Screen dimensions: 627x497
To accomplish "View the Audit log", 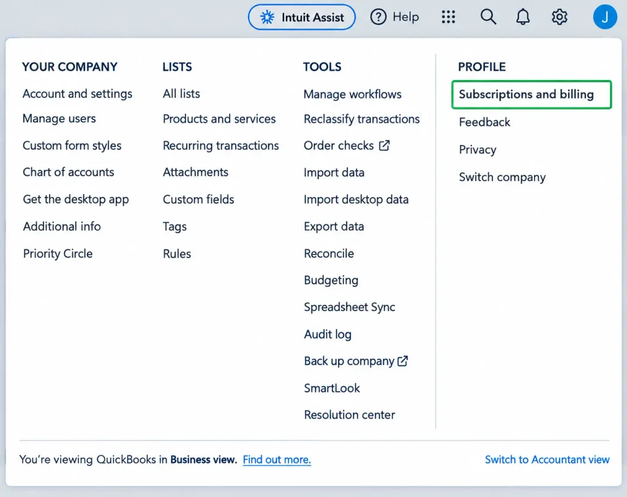I will click(x=328, y=334).
